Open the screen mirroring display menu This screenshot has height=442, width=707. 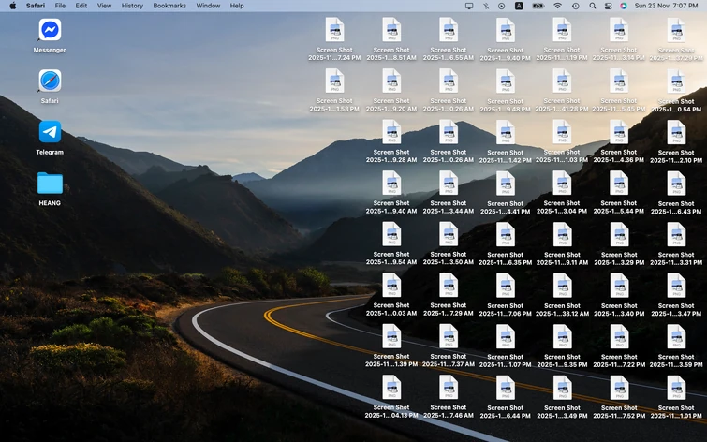[468, 6]
